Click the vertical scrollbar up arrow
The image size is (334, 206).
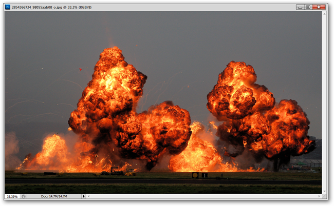coord(324,14)
